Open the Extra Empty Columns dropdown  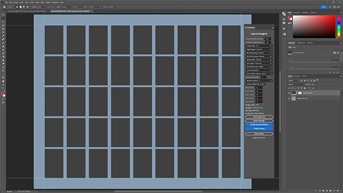[259, 74]
